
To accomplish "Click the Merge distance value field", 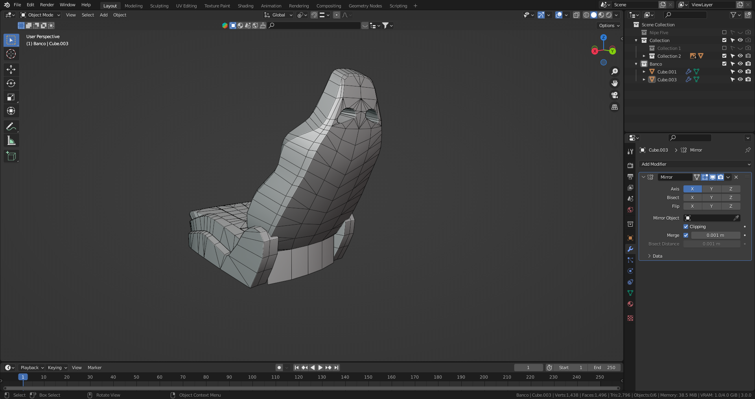I will 715,235.
